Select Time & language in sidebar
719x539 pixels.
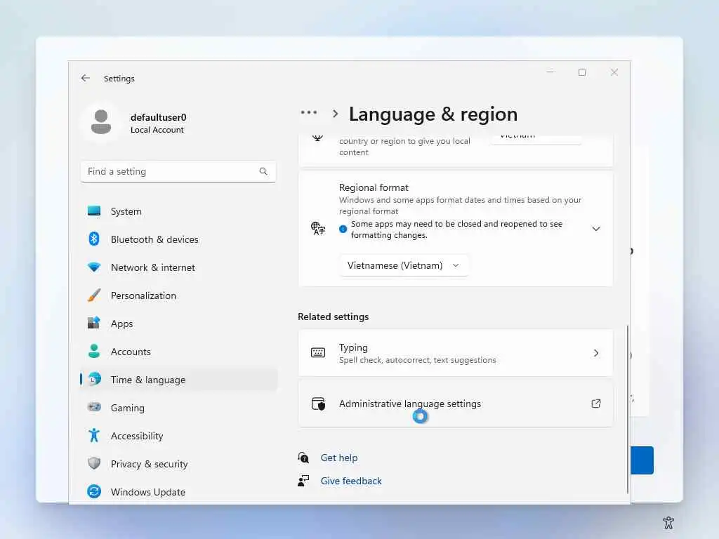click(x=179, y=380)
